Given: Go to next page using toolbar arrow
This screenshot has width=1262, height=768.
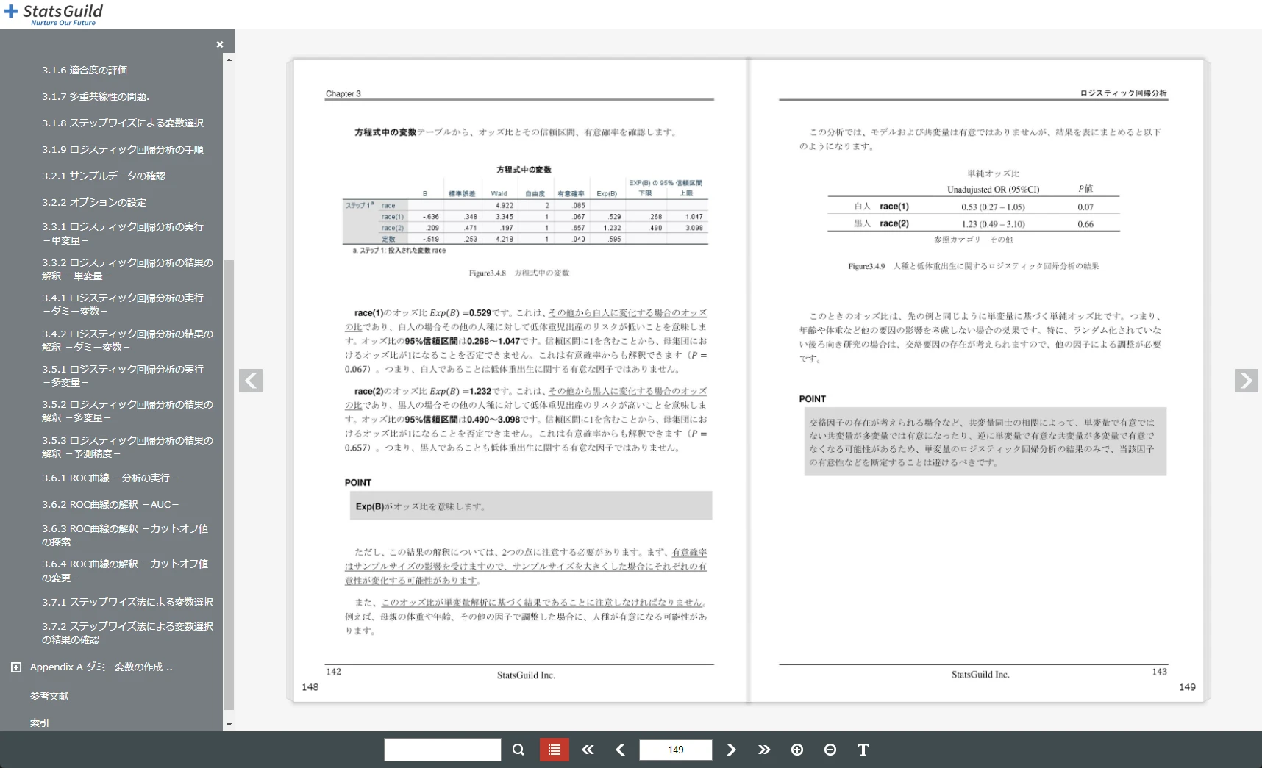Looking at the screenshot, I should click(731, 750).
